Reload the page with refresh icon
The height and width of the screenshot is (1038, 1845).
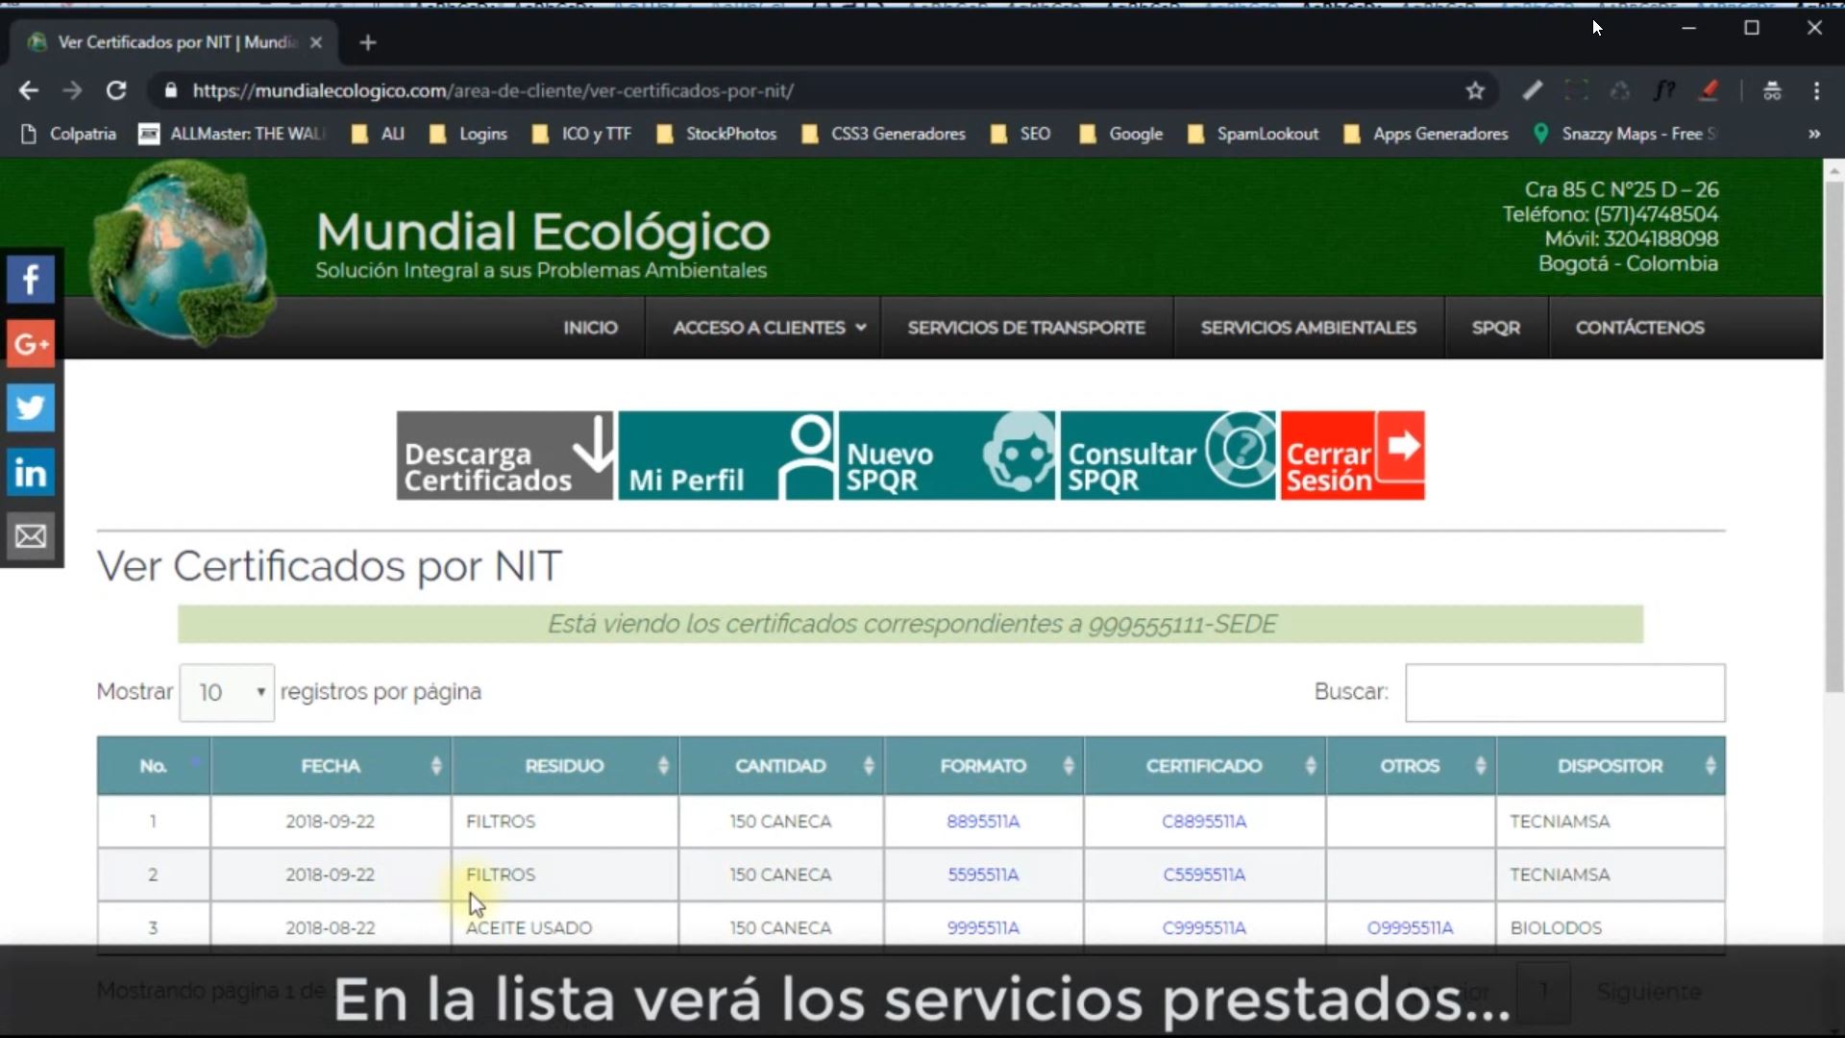coord(116,90)
